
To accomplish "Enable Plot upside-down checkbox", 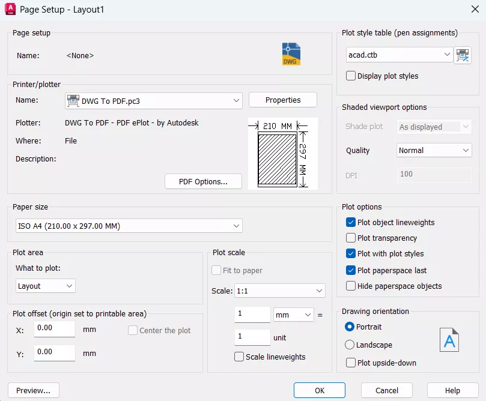I will tap(351, 363).
